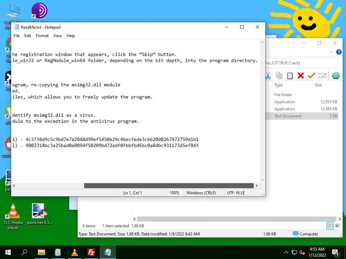
Task: Click the right arrow of file manager horizontal scrollbar
Action: point(340,219)
